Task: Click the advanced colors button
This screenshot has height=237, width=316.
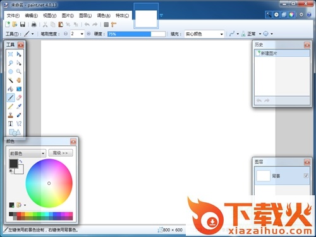Action: (61, 153)
